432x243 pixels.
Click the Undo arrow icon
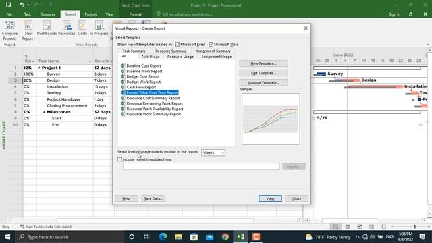pos(22,5)
